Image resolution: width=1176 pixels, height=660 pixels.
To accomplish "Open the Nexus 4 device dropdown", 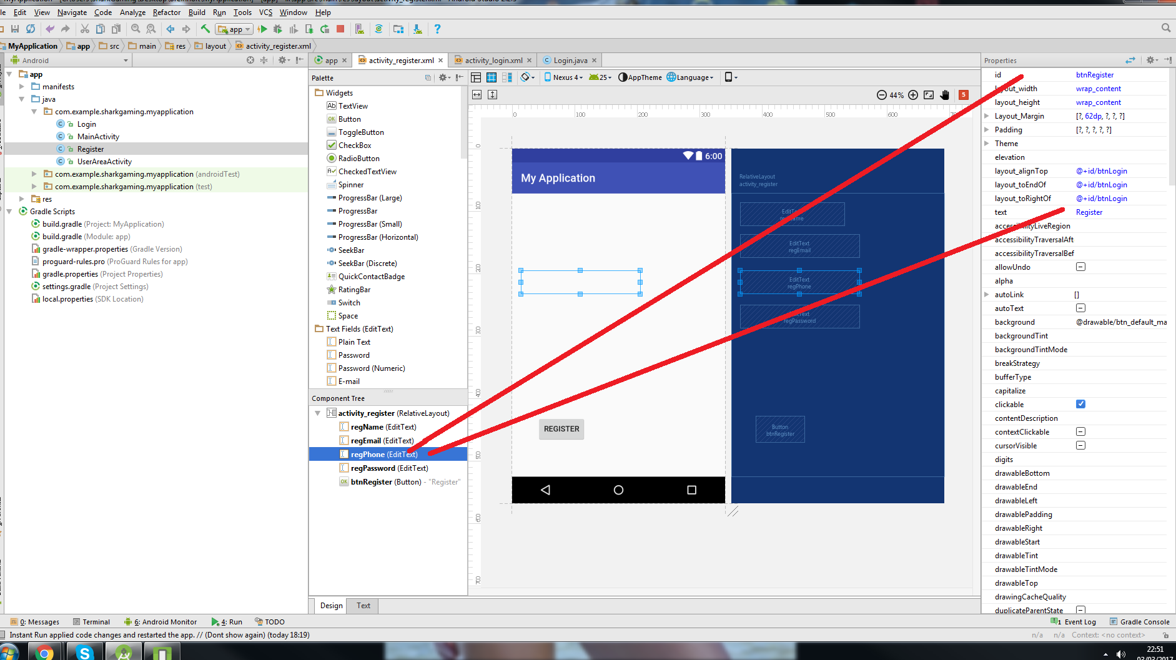I will tap(563, 77).
